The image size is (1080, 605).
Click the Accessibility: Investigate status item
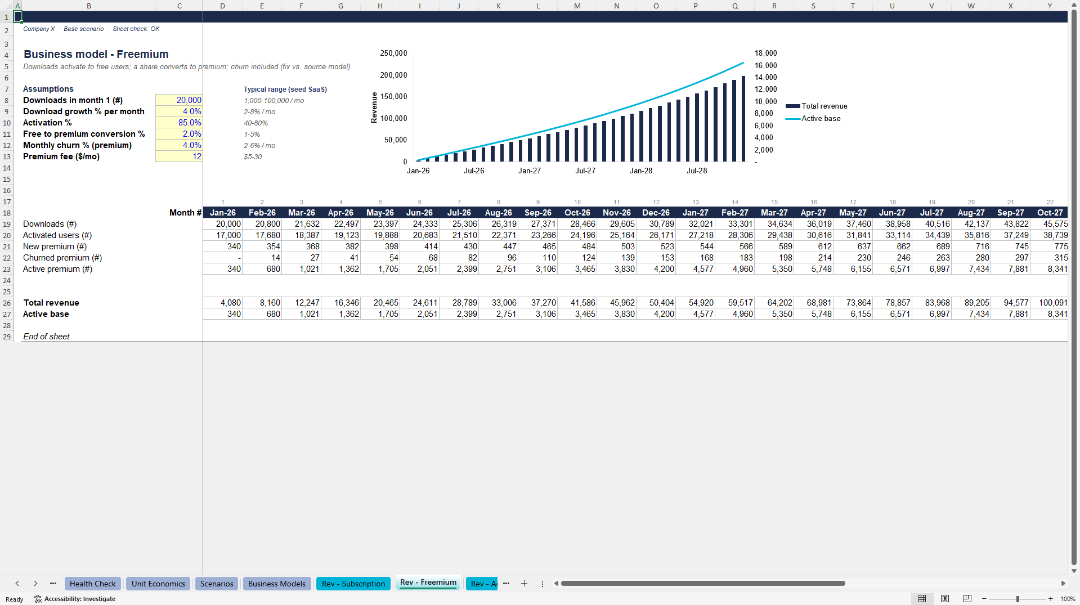pyautogui.click(x=75, y=599)
